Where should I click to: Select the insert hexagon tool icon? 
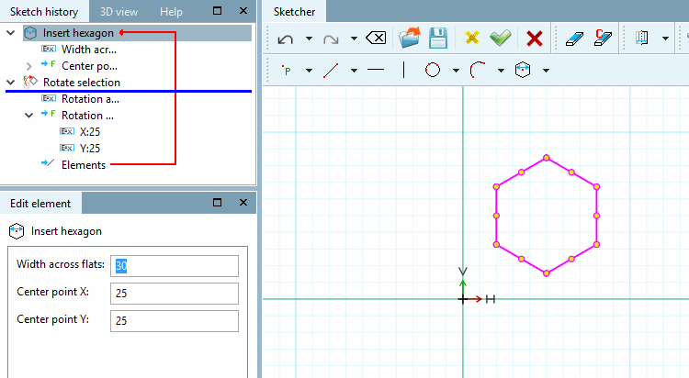pos(523,70)
